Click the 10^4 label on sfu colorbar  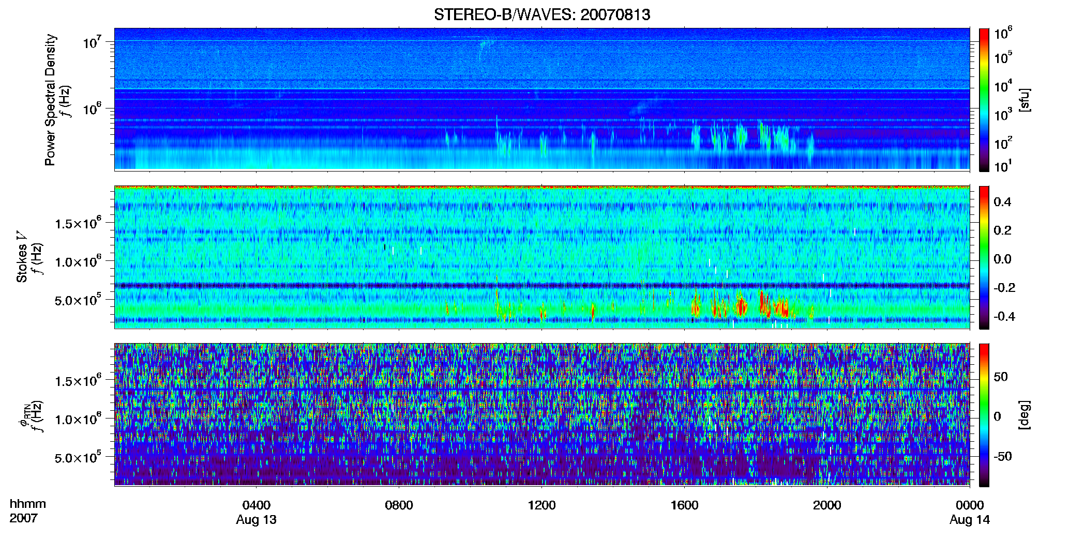[x=1003, y=86]
